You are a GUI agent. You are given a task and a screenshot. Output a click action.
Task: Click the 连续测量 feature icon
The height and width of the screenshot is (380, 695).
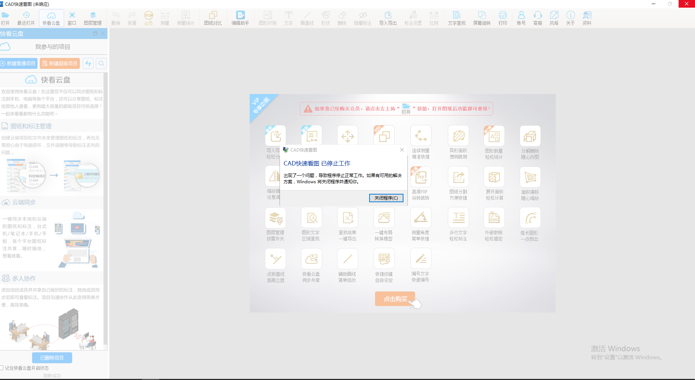tap(421, 136)
